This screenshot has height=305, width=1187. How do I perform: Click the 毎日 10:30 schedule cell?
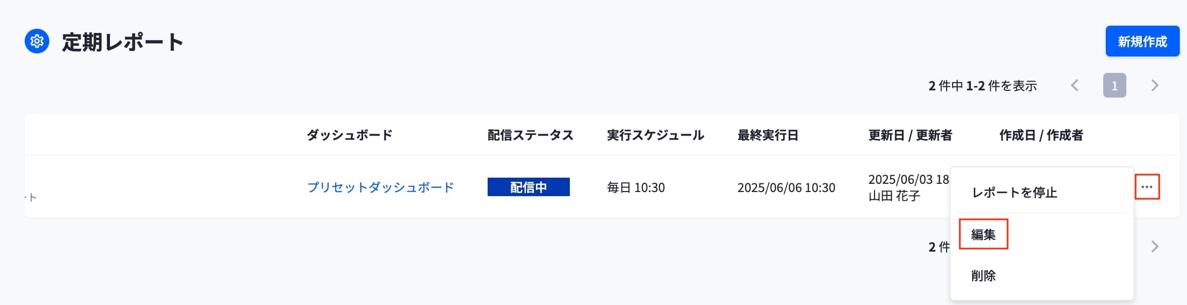pos(636,187)
